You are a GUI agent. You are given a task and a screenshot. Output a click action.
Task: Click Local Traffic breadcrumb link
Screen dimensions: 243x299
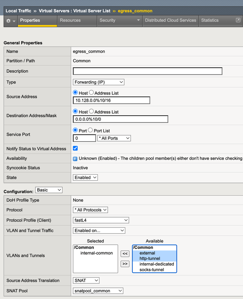[x=19, y=11]
